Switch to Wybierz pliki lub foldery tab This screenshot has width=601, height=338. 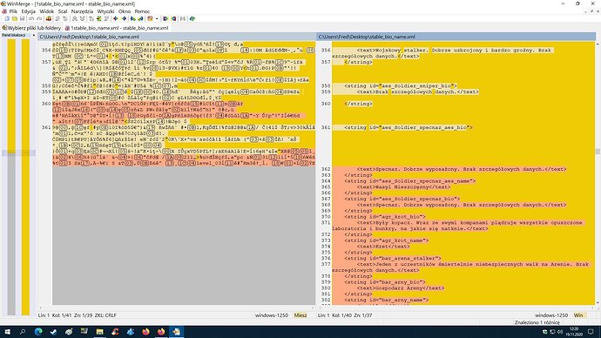[31, 28]
